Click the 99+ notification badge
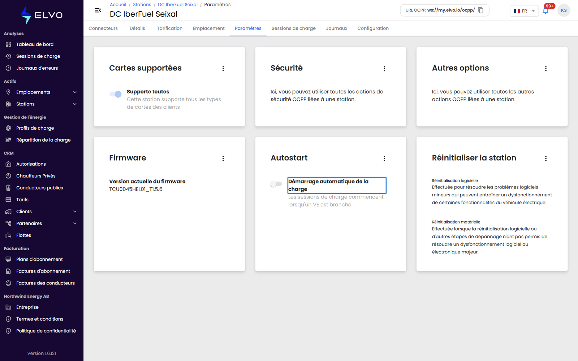 pos(549,6)
